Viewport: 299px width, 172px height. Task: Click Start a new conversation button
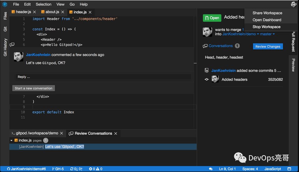[x=34, y=88]
